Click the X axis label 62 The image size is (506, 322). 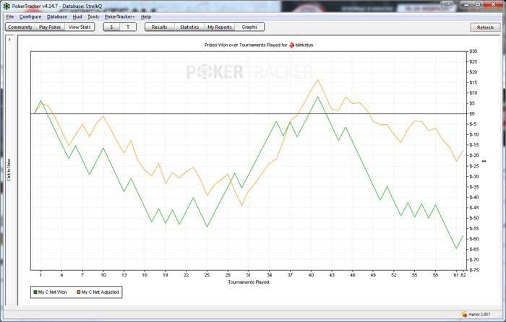click(x=463, y=275)
